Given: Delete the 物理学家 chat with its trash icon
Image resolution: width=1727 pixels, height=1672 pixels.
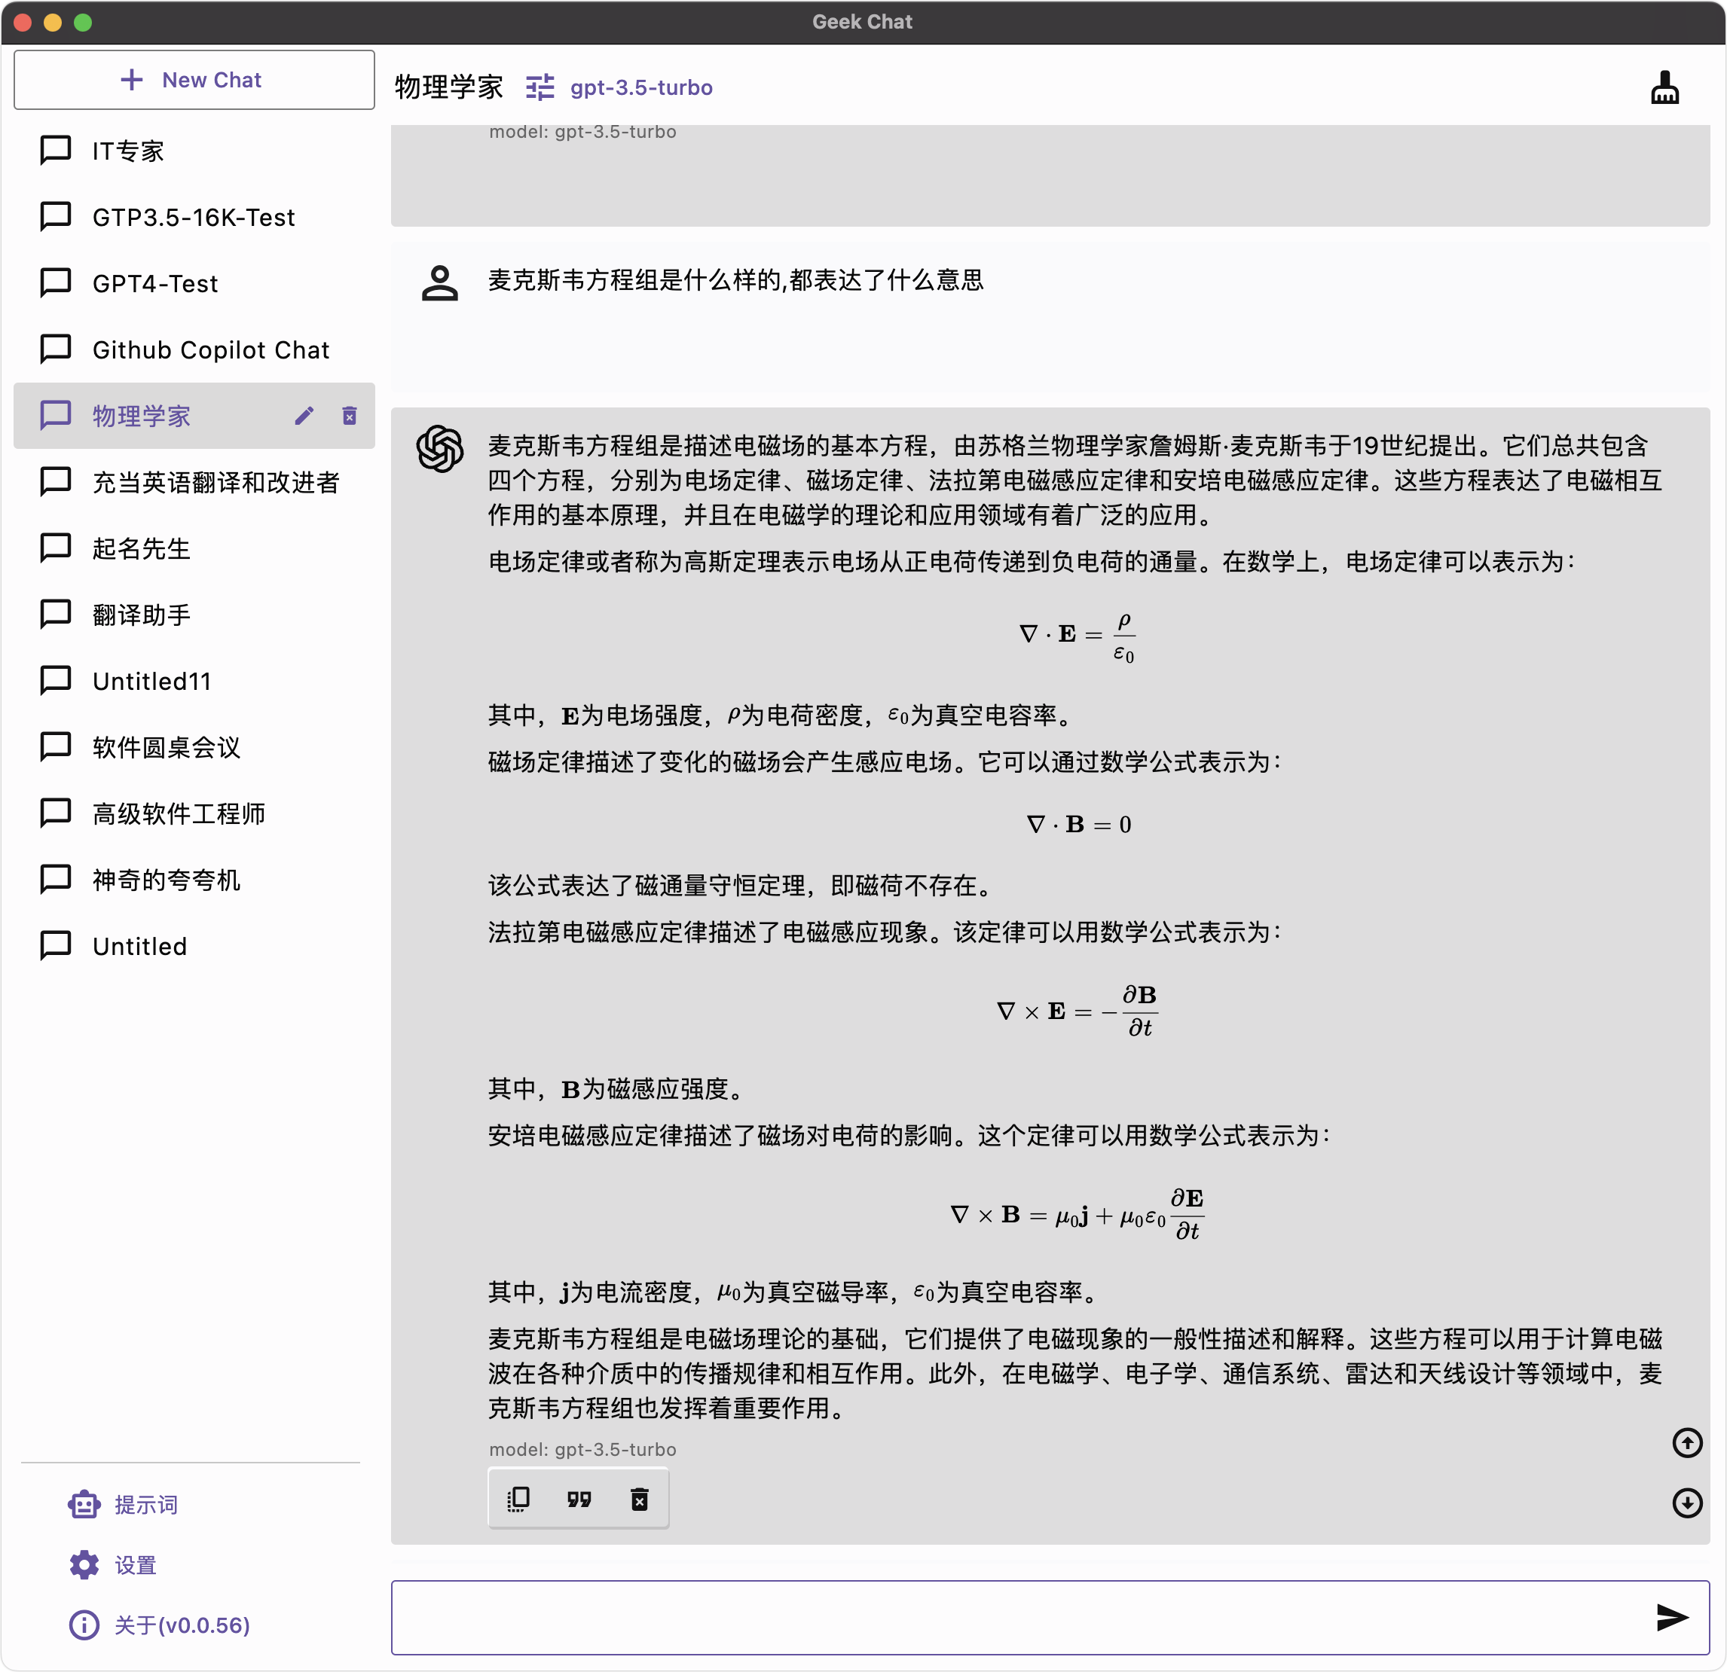Looking at the screenshot, I should click(349, 416).
